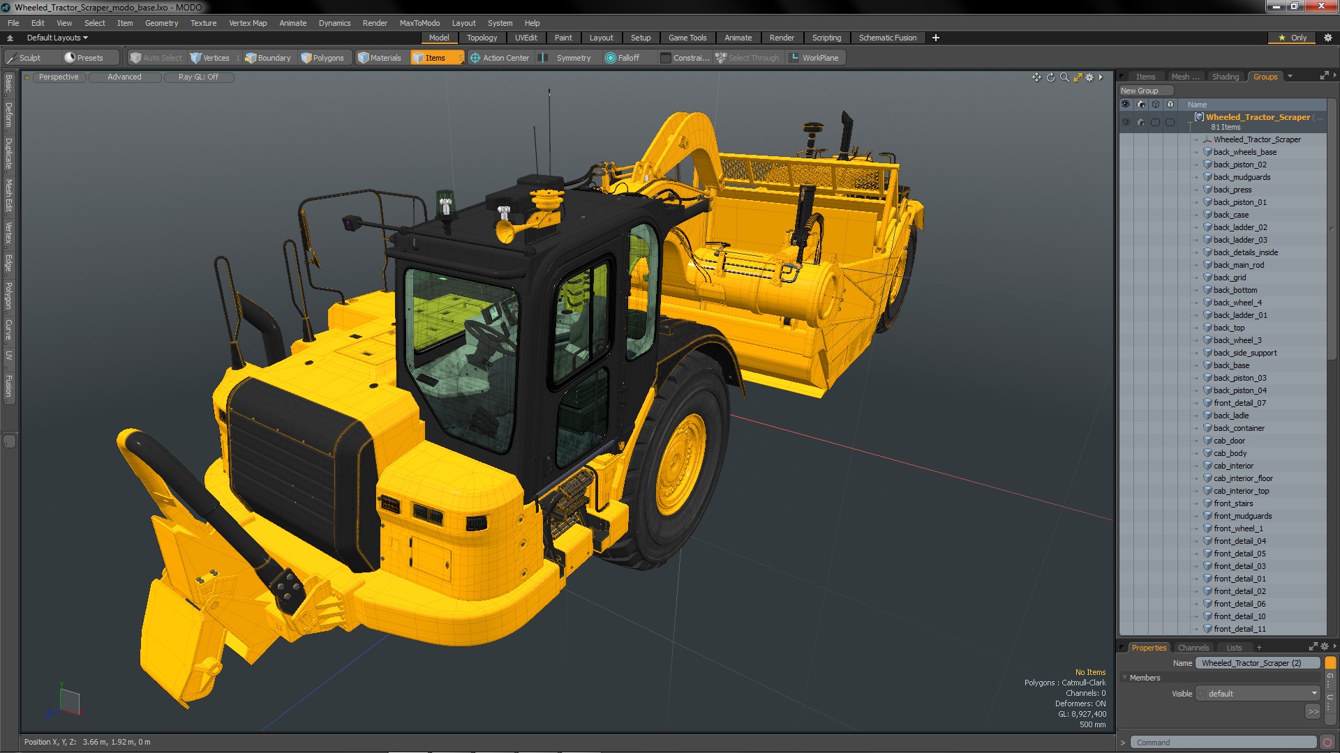Toggle the Only star button
This screenshot has width=1340, height=753.
click(1293, 38)
